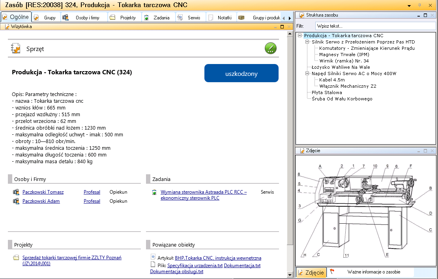Screen dimensions: 438x279
Task: Open the Dokumentacja.txt file link
Action: pos(242,265)
